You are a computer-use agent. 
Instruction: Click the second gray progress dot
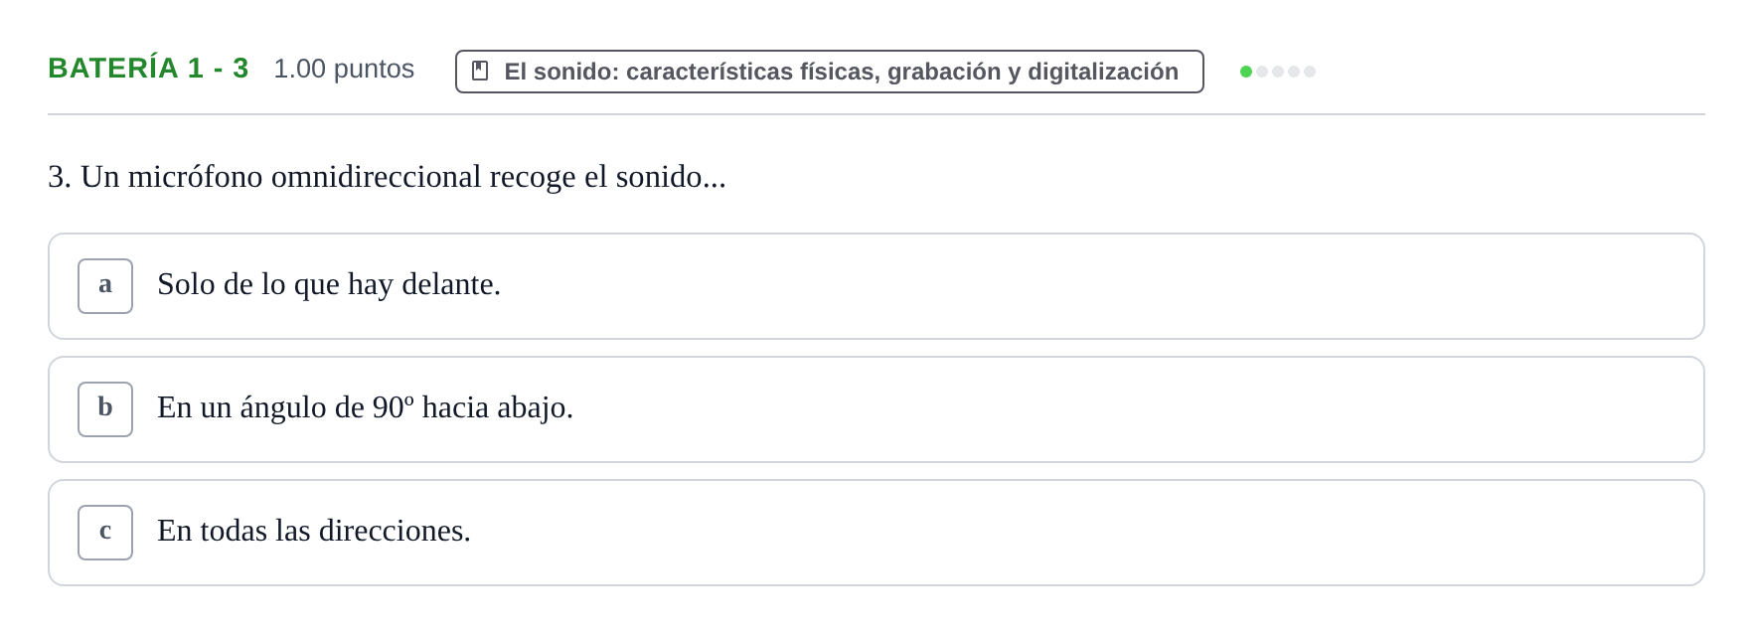point(1262,72)
